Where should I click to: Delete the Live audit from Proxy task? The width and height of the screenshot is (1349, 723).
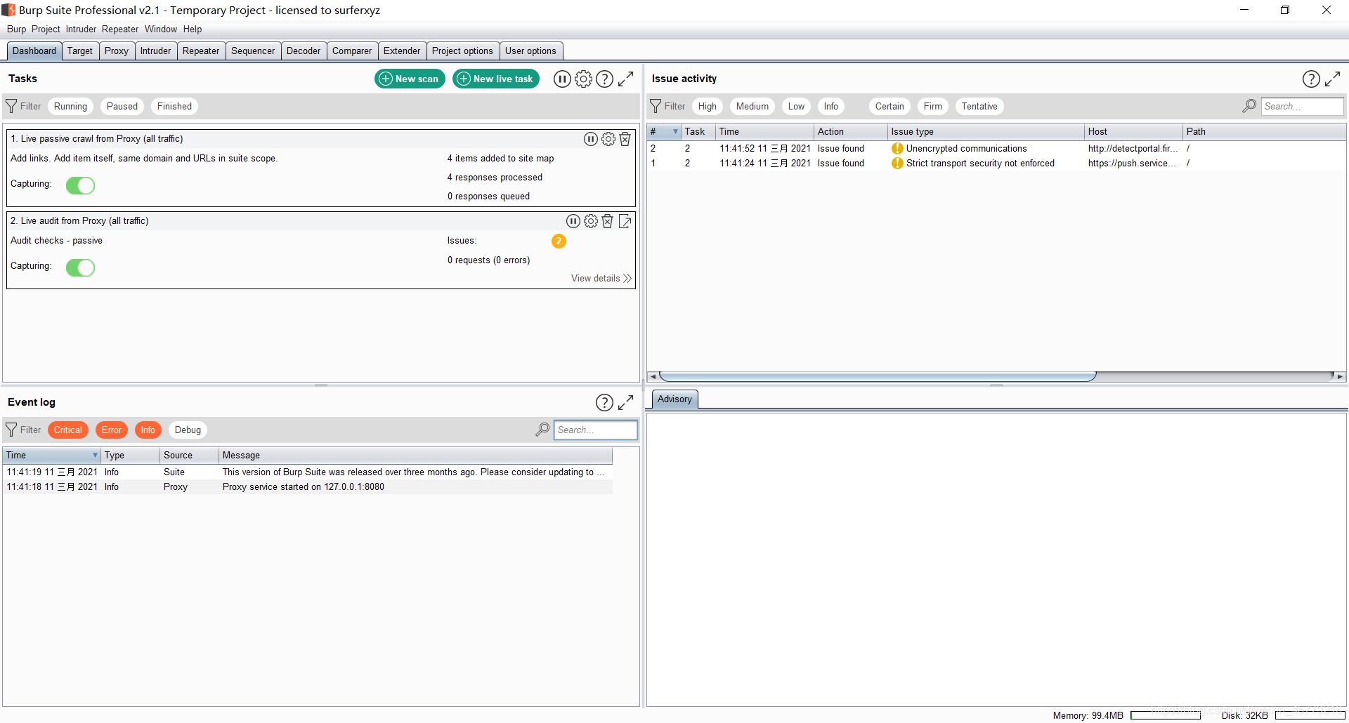tap(608, 221)
